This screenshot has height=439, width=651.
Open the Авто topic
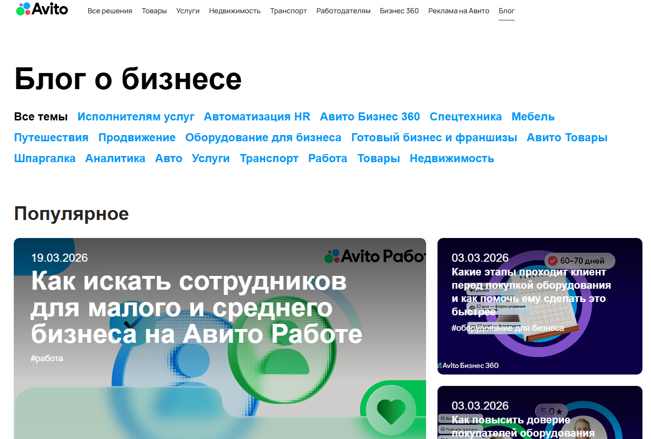click(x=168, y=158)
